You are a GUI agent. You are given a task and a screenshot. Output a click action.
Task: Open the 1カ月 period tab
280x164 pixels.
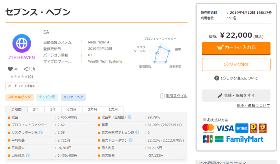pyautogui.click(x=113, y=109)
